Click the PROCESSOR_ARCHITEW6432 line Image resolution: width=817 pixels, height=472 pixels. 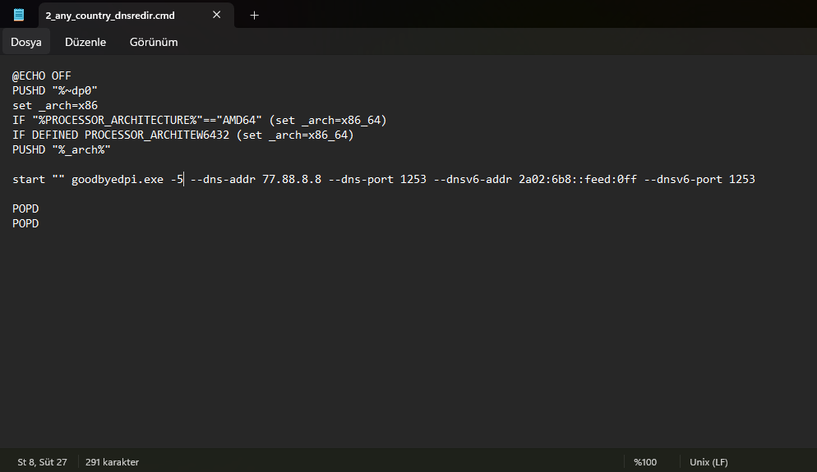pos(183,135)
